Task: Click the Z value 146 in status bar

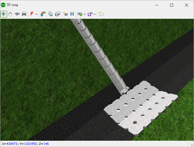Action: pos(46,144)
